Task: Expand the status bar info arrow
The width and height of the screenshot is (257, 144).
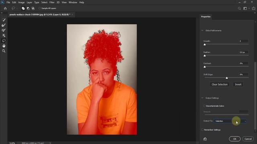Action: point(50,143)
